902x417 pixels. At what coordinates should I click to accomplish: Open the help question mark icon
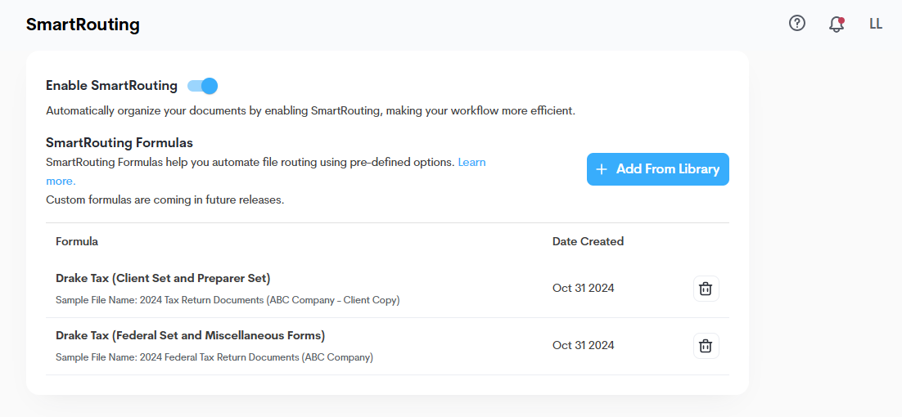(x=796, y=24)
